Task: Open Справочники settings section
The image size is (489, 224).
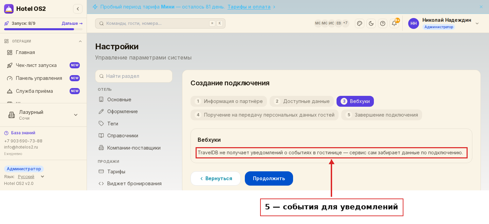Action: coord(134,136)
